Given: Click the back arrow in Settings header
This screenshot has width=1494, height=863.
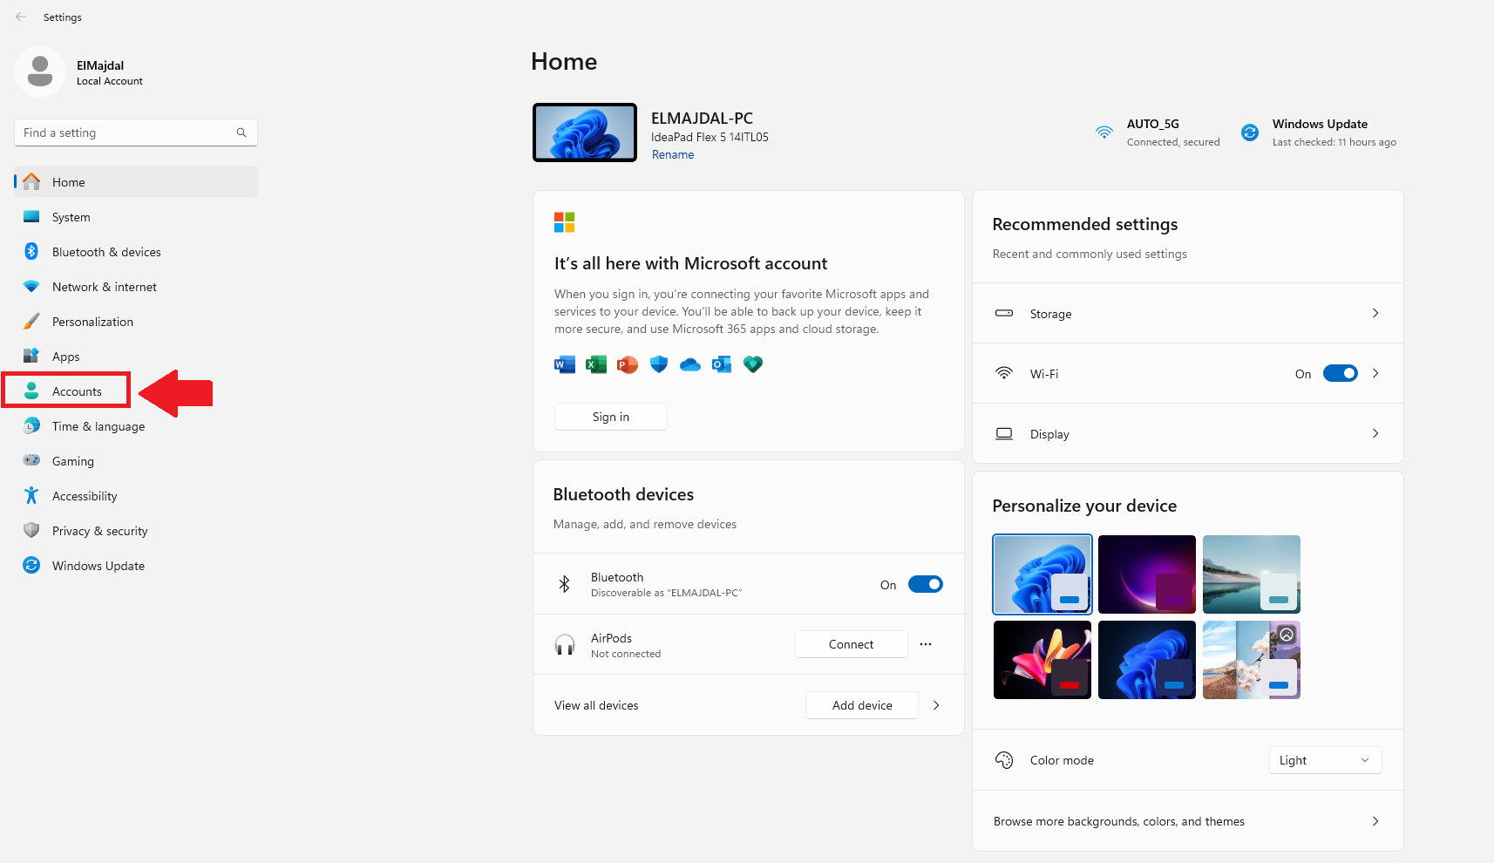Looking at the screenshot, I should [x=21, y=17].
